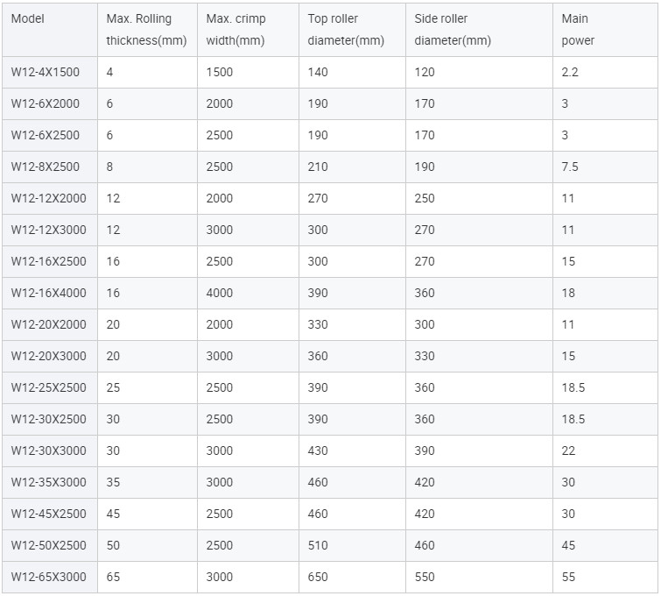Select the W12-45X2500 model cell
Viewport: 661px width, 596px height.
(48, 514)
